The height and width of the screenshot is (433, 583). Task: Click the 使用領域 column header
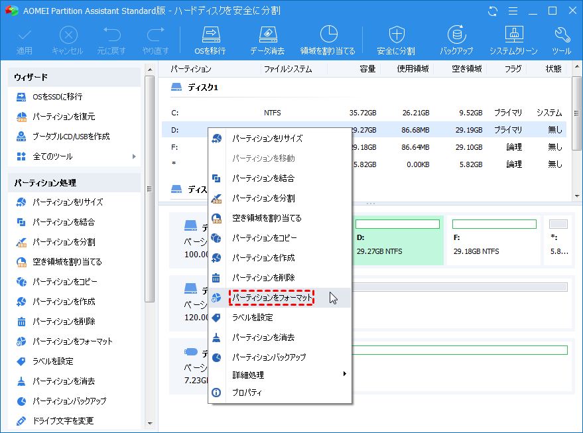413,69
